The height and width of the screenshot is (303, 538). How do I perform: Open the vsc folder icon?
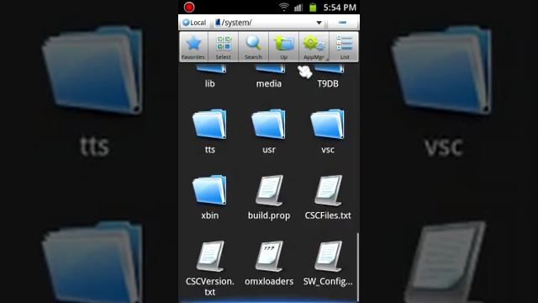tap(328, 124)
